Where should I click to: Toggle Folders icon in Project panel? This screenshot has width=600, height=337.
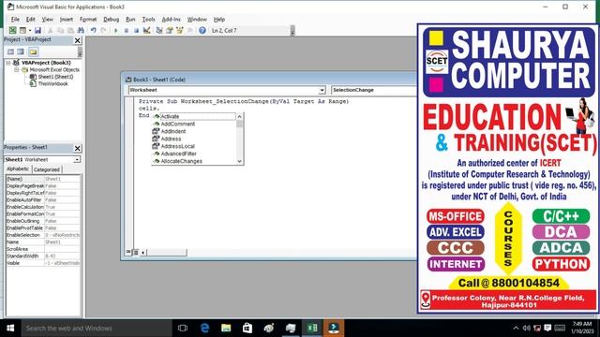[33, 51]
